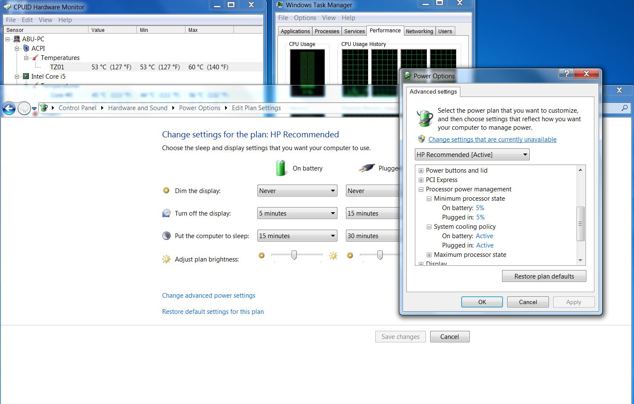
Task: Click the bright sun icon beside battery brightness slider
Action: pos(333,256)
